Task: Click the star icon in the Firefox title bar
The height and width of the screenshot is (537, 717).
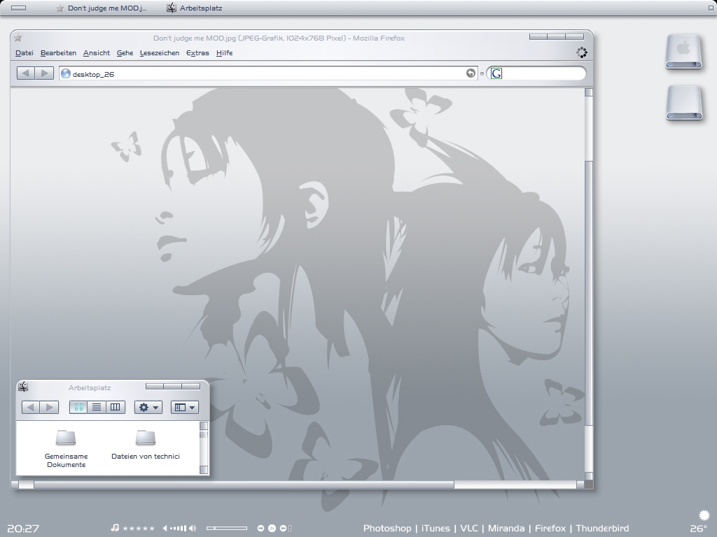Action: (18, 38)
